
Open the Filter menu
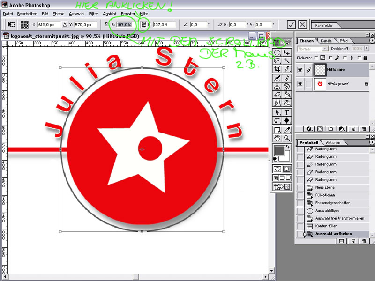tap(94, 14)
